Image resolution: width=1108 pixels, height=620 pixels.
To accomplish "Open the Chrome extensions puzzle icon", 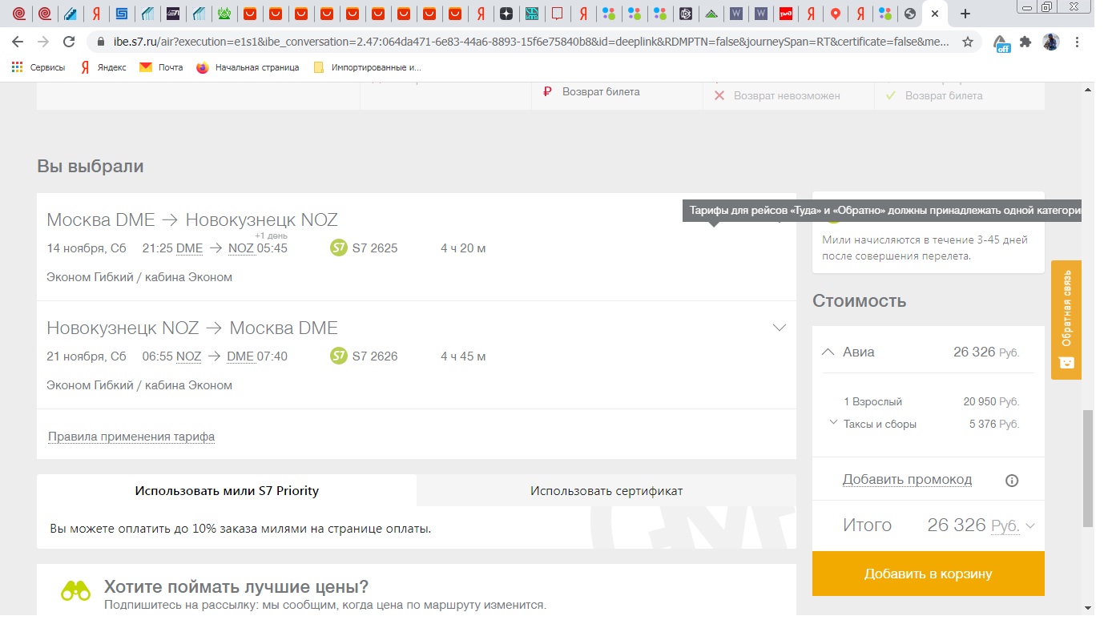I will click(x=1025, y=42).
